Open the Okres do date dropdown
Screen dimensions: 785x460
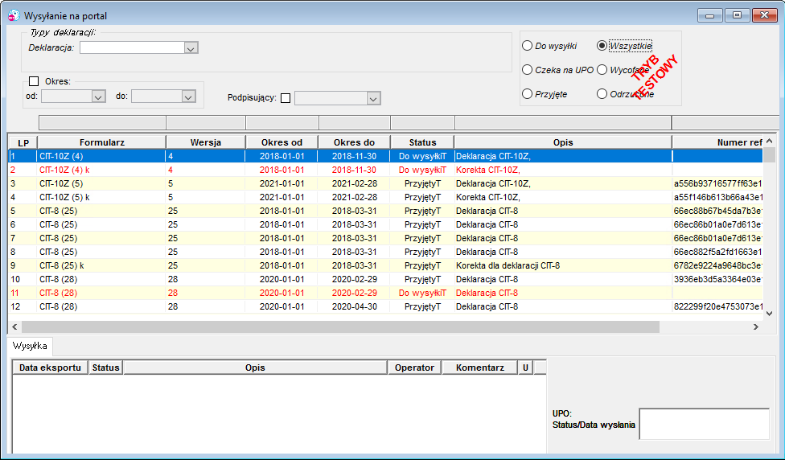[x=188, y=97]
